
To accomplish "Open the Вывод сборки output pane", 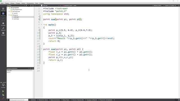I will point(66,100).
